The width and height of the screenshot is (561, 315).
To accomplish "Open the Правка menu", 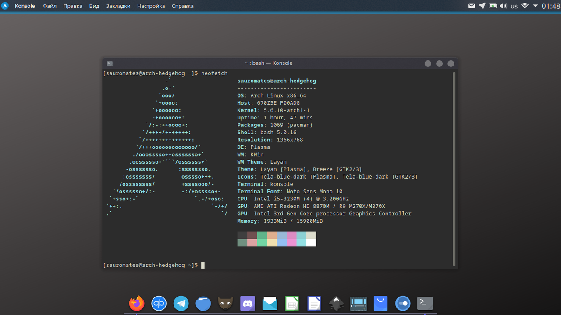I will [73, 6].
